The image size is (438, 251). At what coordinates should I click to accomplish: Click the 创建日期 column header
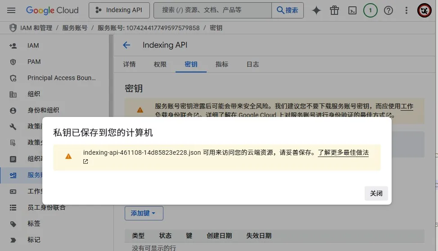[x=219, y=236]
